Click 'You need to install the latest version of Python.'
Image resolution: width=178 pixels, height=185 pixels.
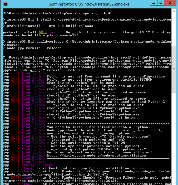point(98,127)
